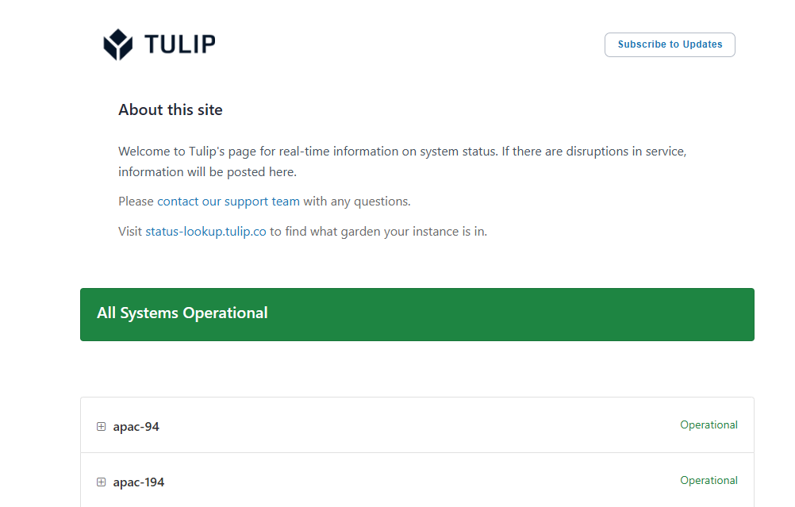795x507 pixels.
Task: Click the "information will be posted here" line
Action: click(207, 172)
